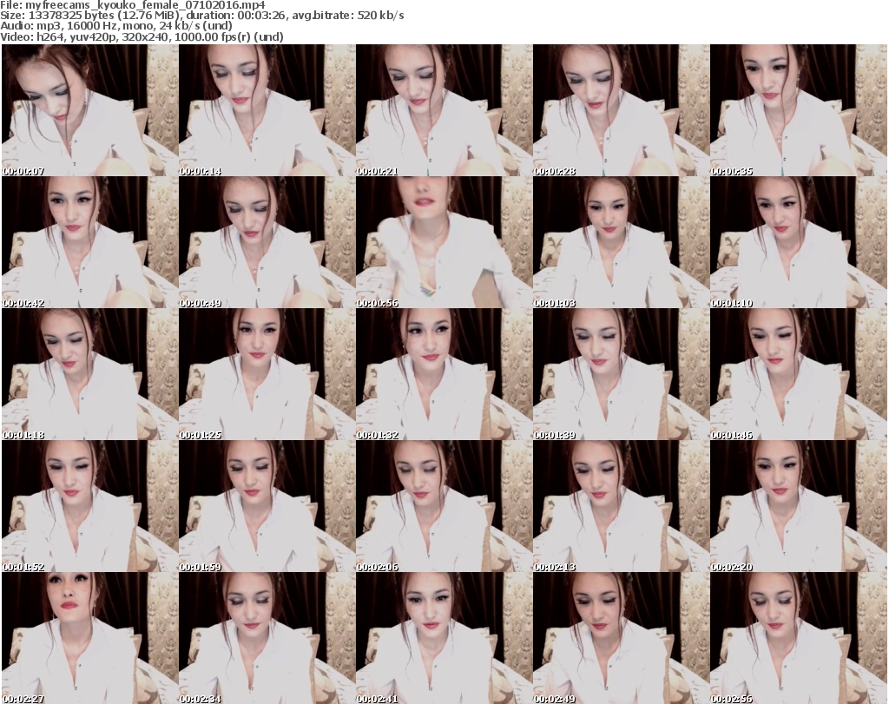The height and width of the screenshot is (704, 889).
Task: Select the thumbnail timestamped 00:00:21
Action: pos(444,110)
